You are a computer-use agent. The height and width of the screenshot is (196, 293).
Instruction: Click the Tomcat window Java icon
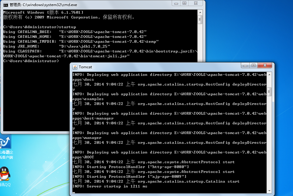(75, 67)
